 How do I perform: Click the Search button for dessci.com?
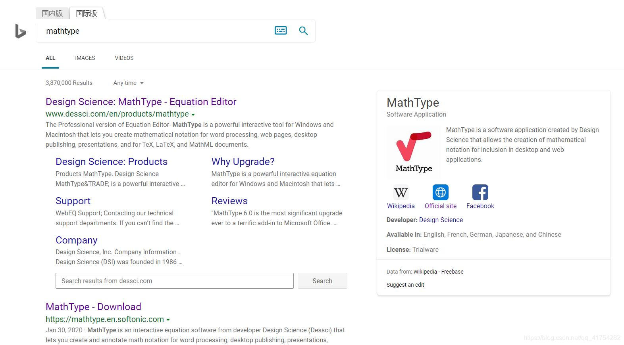(322, 281)
